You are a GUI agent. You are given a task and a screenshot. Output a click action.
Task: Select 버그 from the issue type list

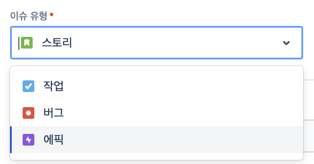(x=157, y=113)
